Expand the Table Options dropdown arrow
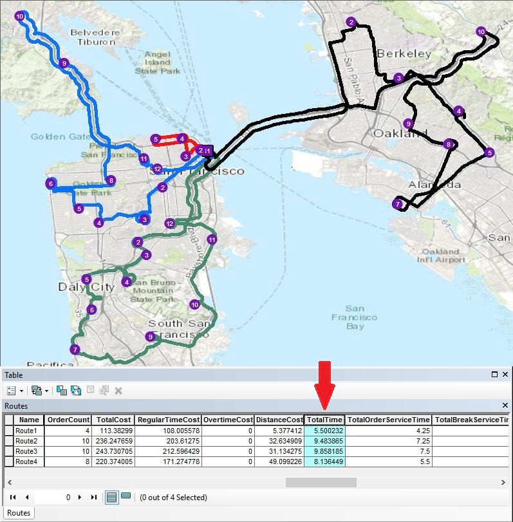Viewport: 513px width, 522px height. click(x=22, y=391)
